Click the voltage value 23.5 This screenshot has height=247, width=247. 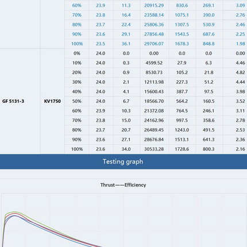[101, 44]
